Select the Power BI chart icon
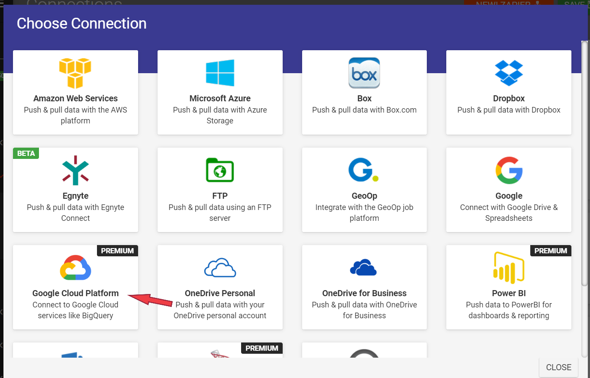 [x=509, y=267]
